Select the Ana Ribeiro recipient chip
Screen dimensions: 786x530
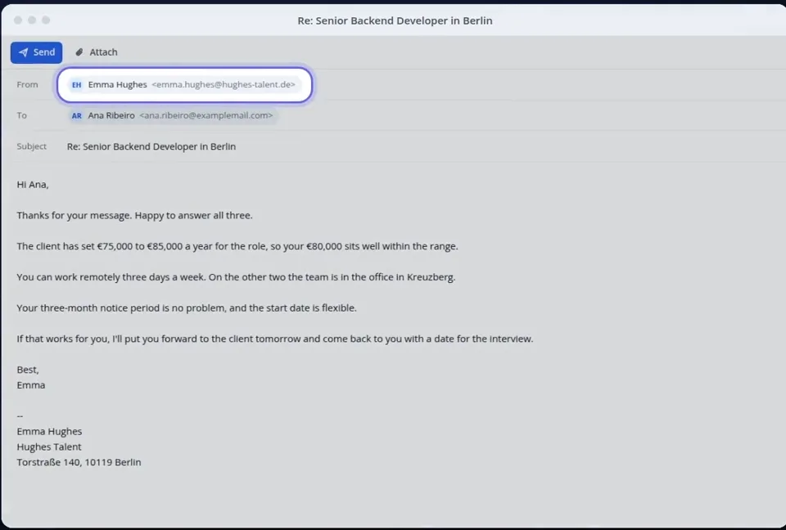173,115
